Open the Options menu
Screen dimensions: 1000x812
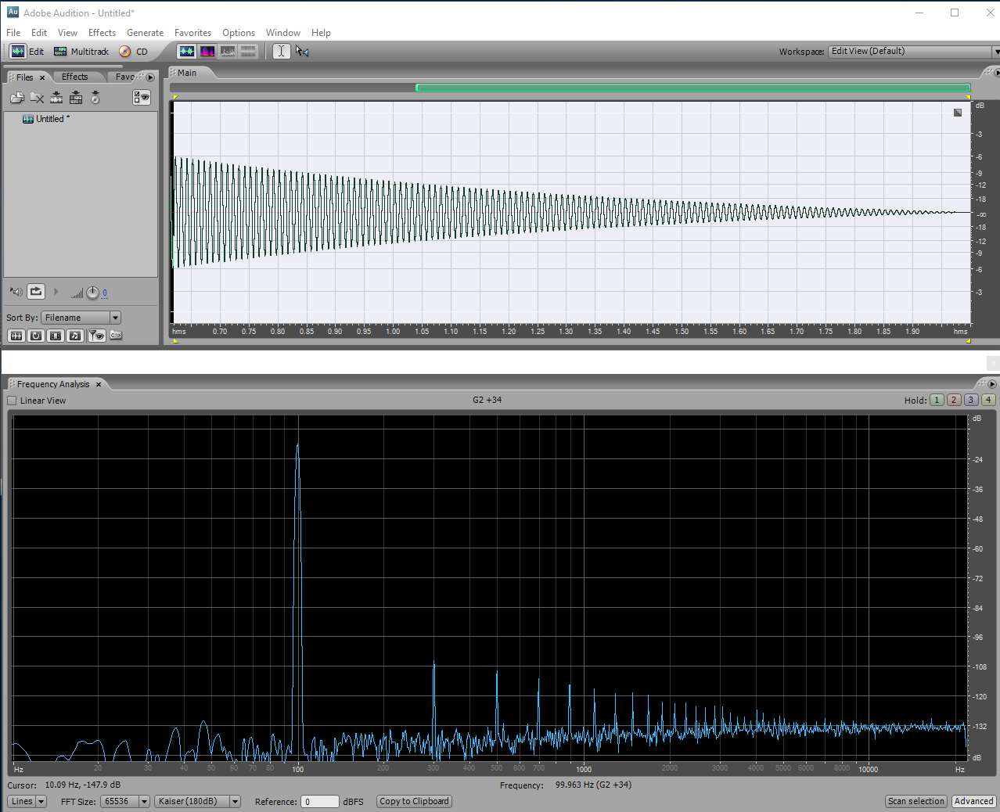pyautogui.click(x=239, y=33)
